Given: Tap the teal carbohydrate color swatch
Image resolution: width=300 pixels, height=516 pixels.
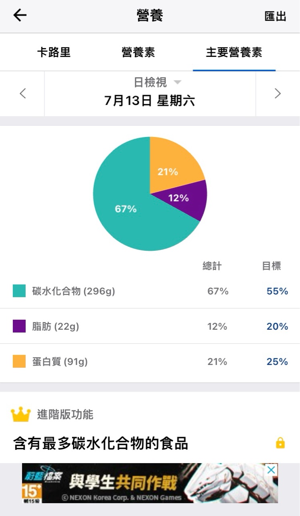Looking at the screenshot, I should tap(19, 291).
